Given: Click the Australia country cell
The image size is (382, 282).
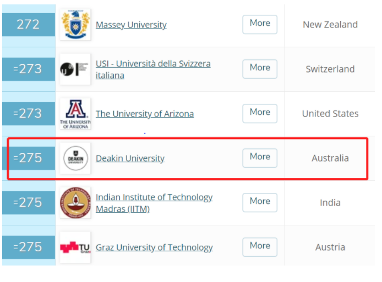Looking at the screenshot, I should (330, 158).
